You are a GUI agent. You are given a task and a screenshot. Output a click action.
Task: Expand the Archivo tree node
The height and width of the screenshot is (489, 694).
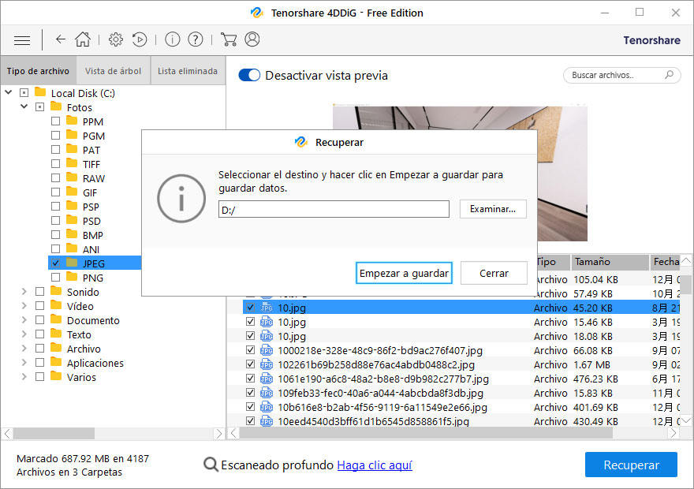24,349
